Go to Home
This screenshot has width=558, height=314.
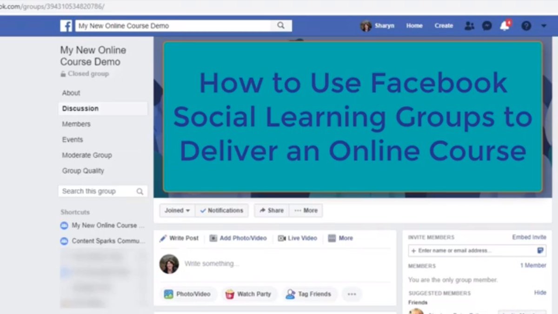[x=414, y=26]
